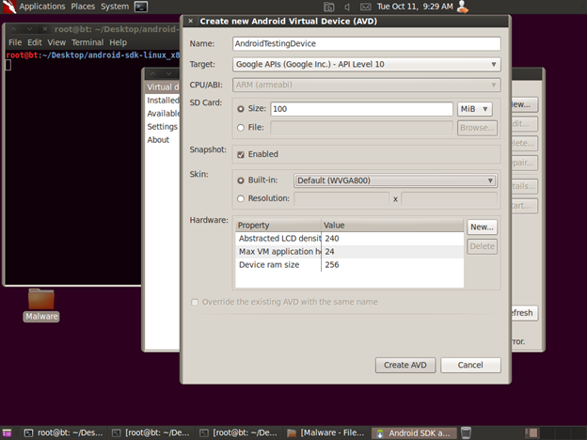Open the Applications menu

[41, 7]
